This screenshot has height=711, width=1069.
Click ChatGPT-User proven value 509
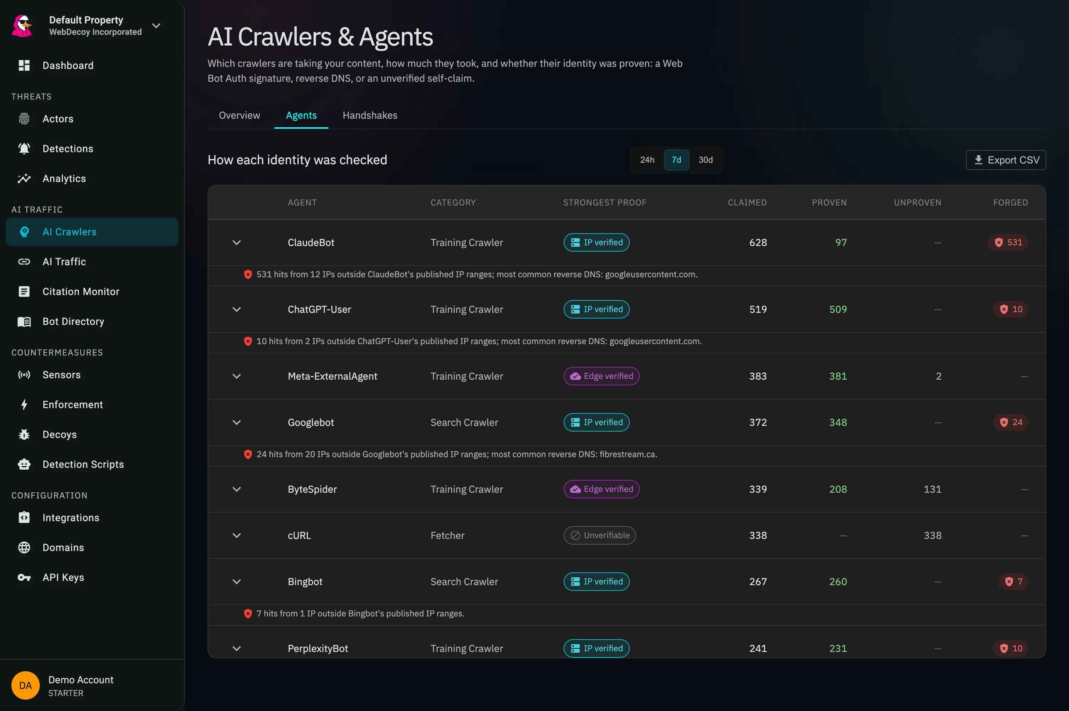[838, 309]
